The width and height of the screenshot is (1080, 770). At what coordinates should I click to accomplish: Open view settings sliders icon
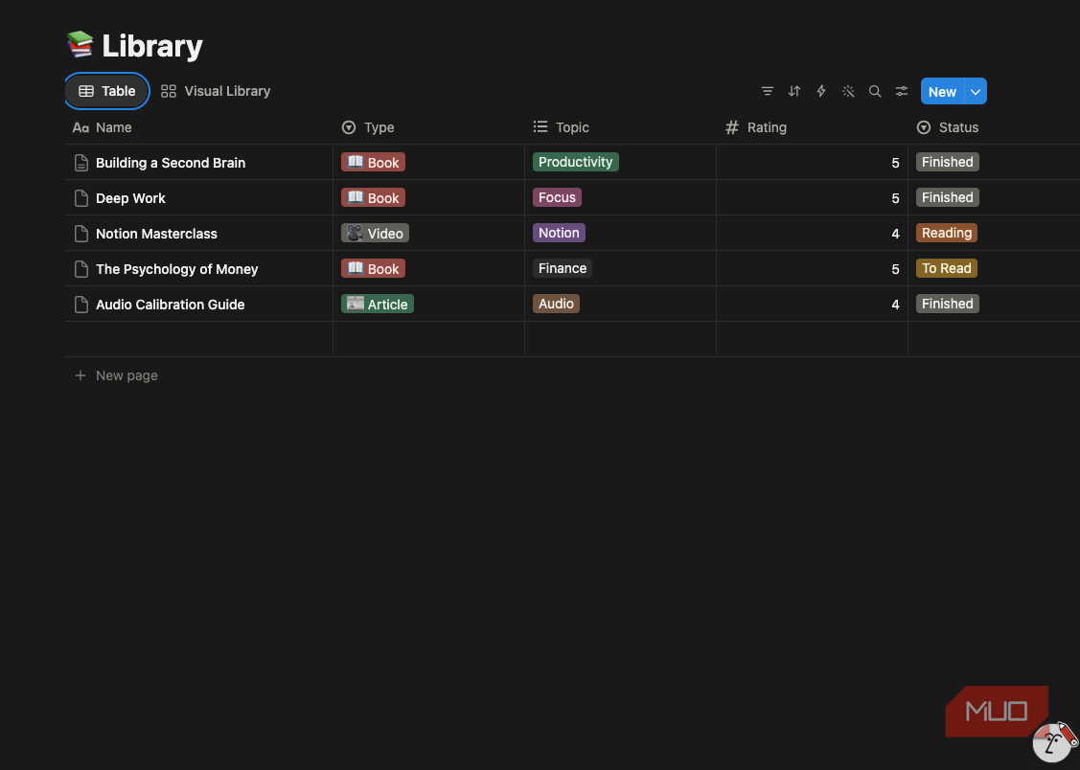point(902,91)
